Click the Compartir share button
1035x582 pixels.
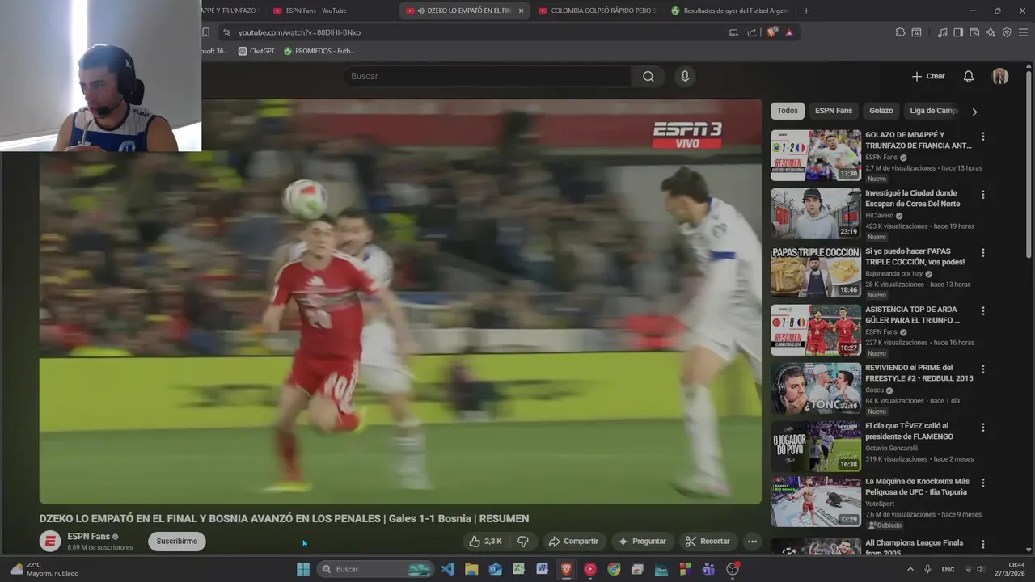tap(573, 541)
